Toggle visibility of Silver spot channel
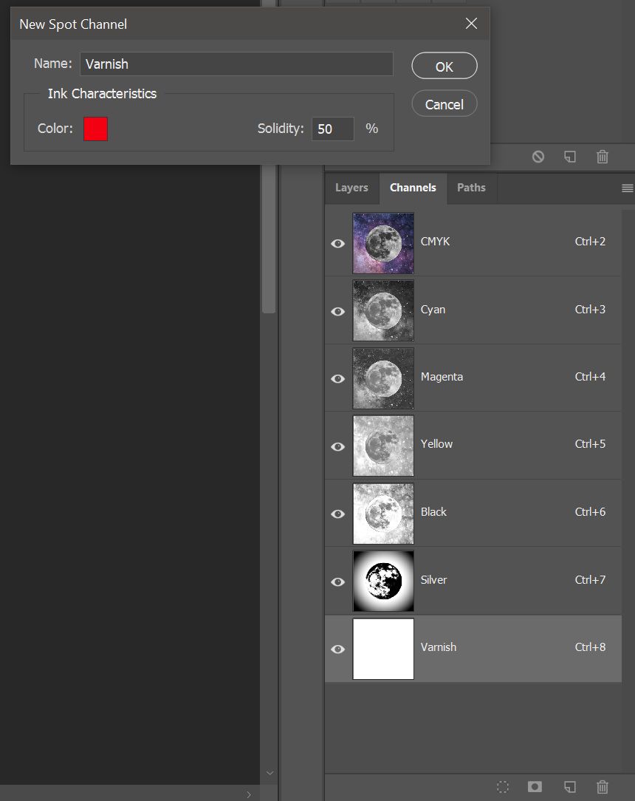Image resolution: width=635 pixels, height=801 pixels. pos(338,582)
